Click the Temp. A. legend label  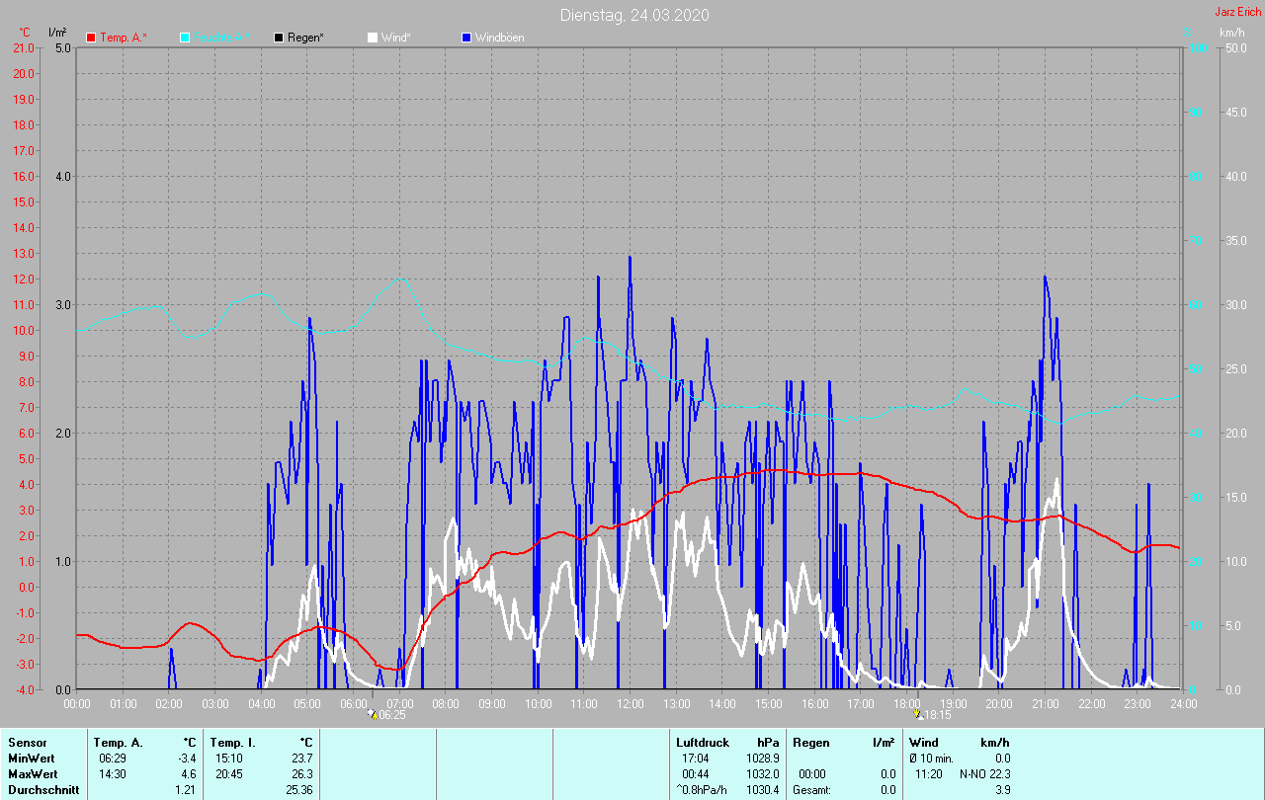(x=124, y=38)
